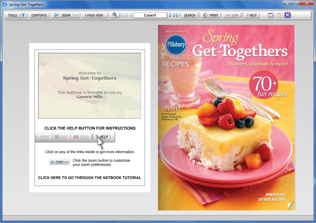The width and height of the screenshot is (316, 223).
Task: Click the Cover1 page navigation field
Action: click(150, 15)
